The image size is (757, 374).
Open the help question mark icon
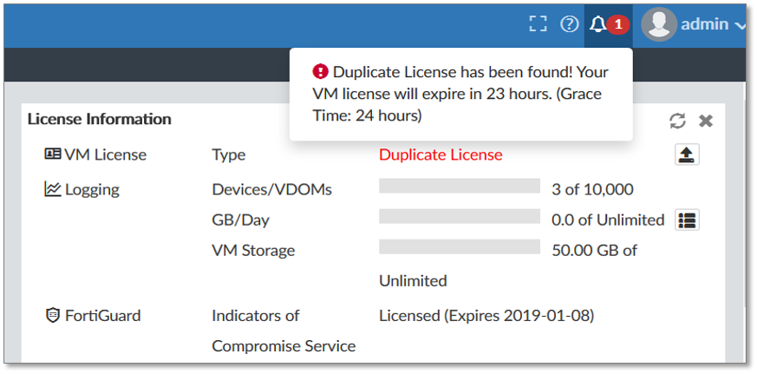[x=570, y=24]
